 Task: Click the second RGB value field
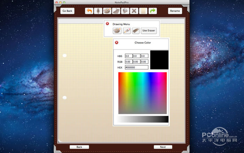coord(137,61)
